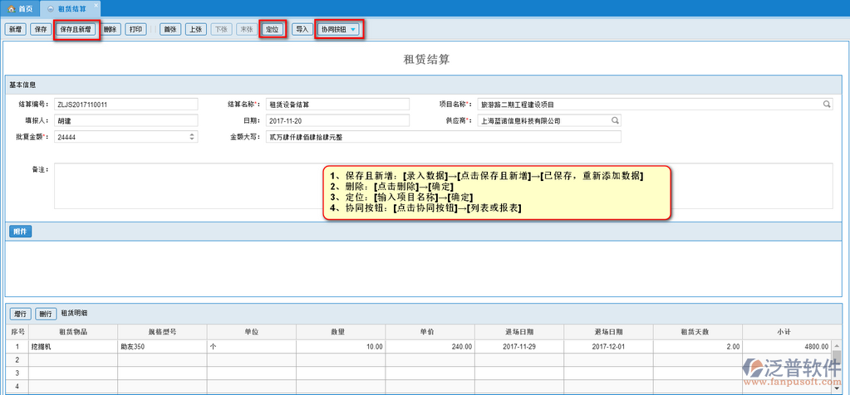Screen dimensions: 850x395
Task: Click the 附件 attachment button
Action: 21,231
